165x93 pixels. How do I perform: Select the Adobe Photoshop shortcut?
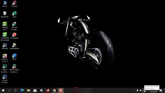point(5,79)
